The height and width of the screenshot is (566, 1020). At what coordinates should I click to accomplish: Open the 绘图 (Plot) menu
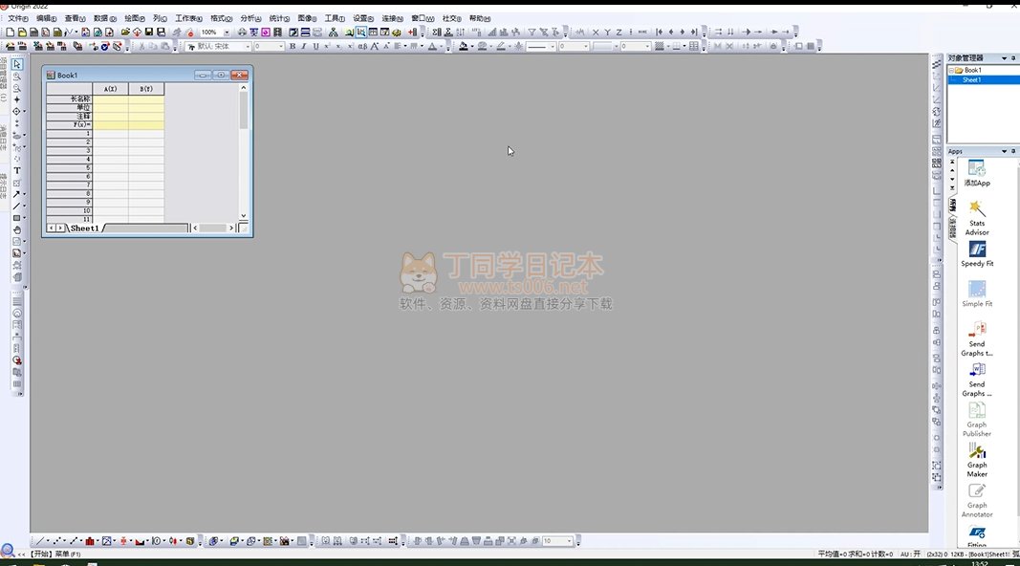pyautogui.click(x=135, y=18)
